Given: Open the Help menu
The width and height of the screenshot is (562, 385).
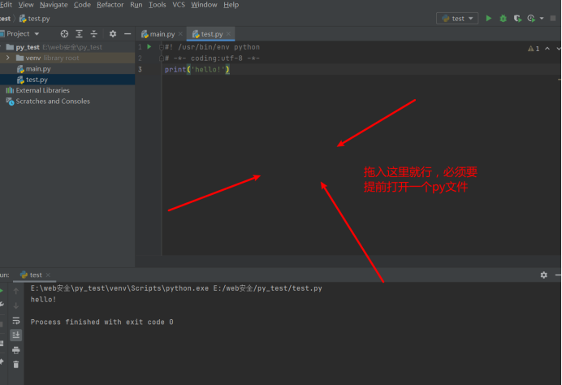Looking at the screenshot, I should pyautogui.click(x=231, y=5).
